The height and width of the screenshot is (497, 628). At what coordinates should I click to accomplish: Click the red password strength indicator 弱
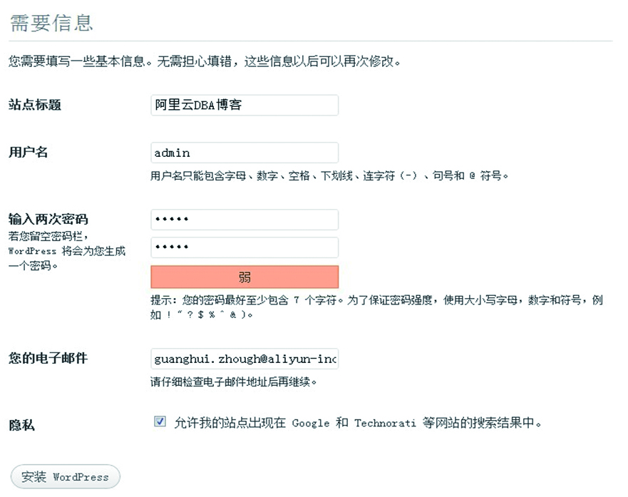point(244,277)
